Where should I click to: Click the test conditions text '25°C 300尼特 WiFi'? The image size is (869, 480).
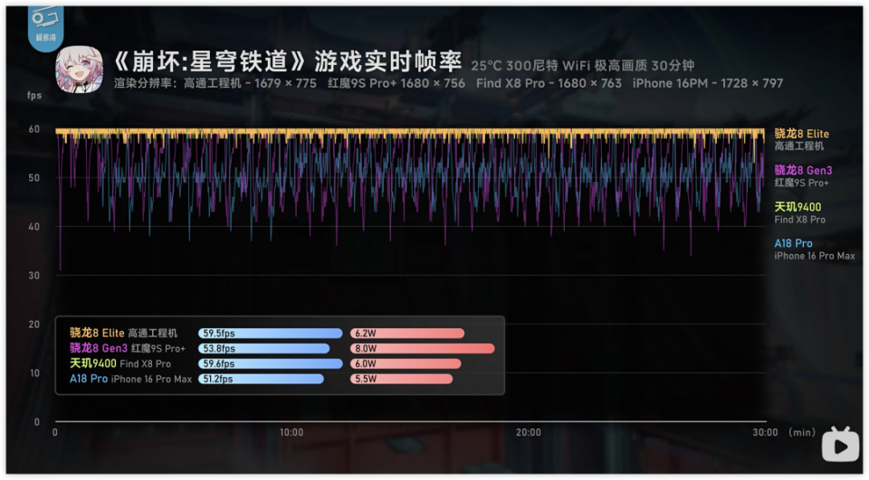click(530, 66)
